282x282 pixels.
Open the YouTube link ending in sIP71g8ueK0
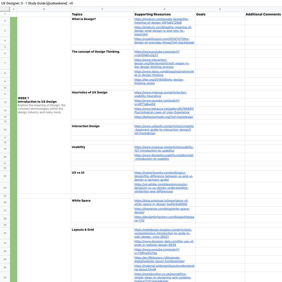point(157,102)
